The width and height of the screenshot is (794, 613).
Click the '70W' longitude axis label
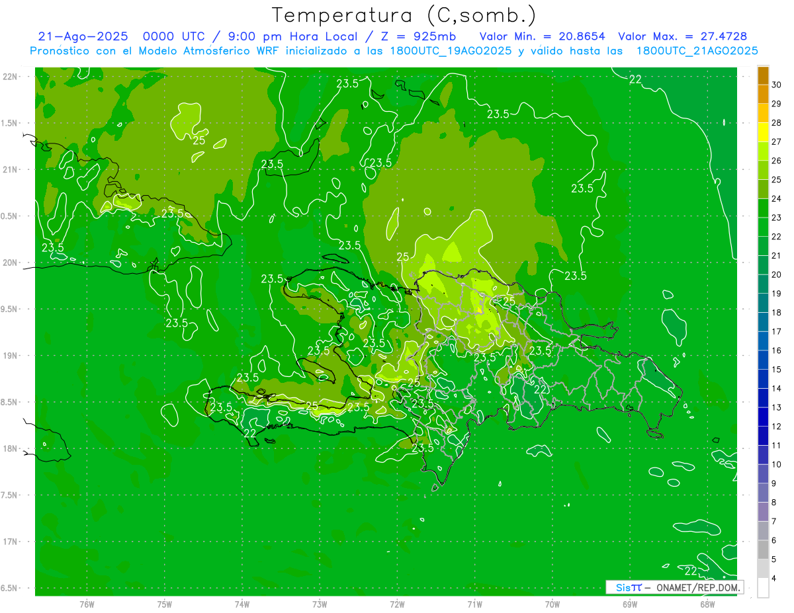(552, 604)
